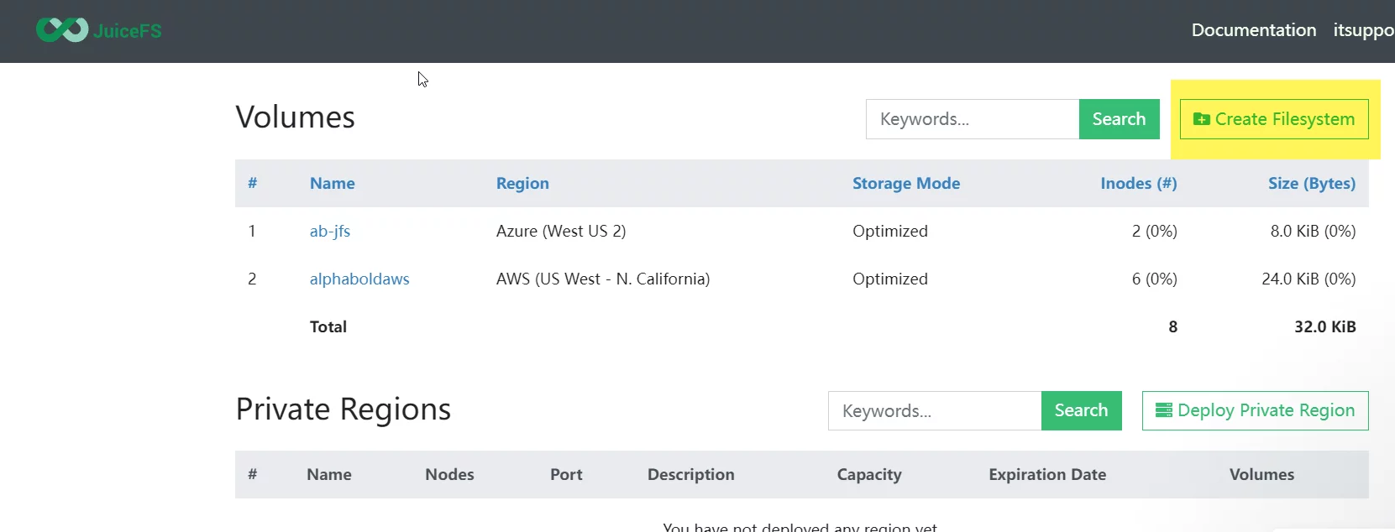The image size is (1395, 532).
Task: Sort volumes by # column
Action: pyautogui.click(x=252, y=183)
